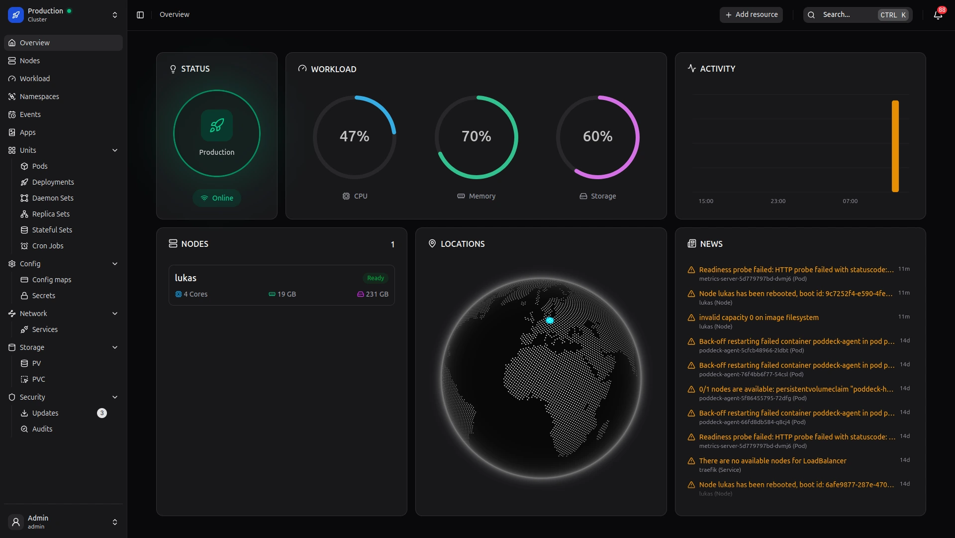This screenshot has width=955, height=538.
Task: Click the notifications bell icon
Action: click(x=938, y=15)
